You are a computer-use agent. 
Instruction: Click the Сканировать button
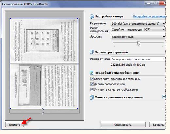(123, 125)
